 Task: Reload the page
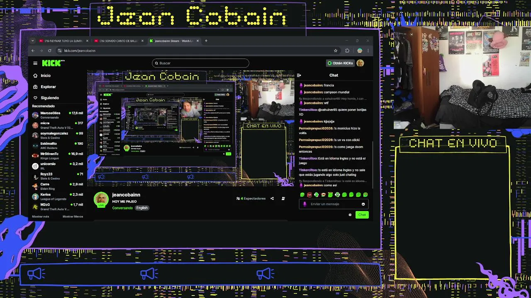click(49, 51)
